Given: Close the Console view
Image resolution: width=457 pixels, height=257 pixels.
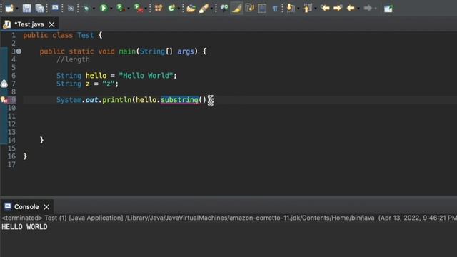Looking at the screenshot, I should (46, 207).
